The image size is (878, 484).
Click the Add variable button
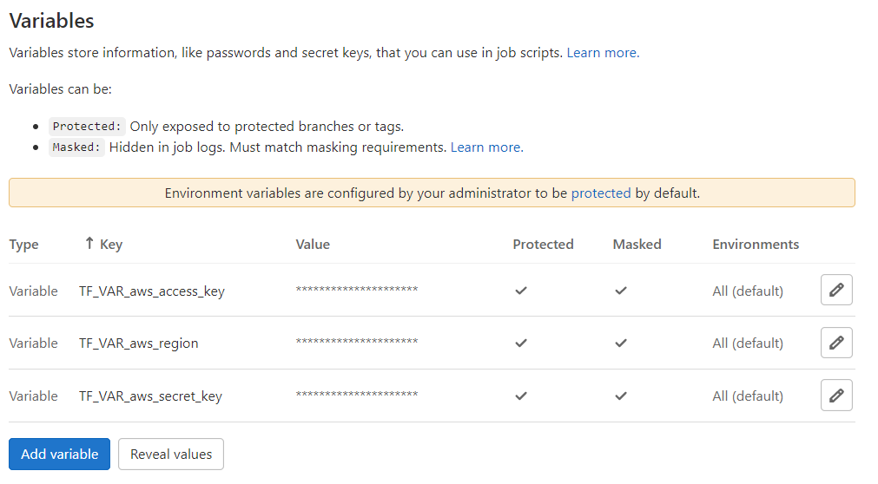click(x=59, y=454)
